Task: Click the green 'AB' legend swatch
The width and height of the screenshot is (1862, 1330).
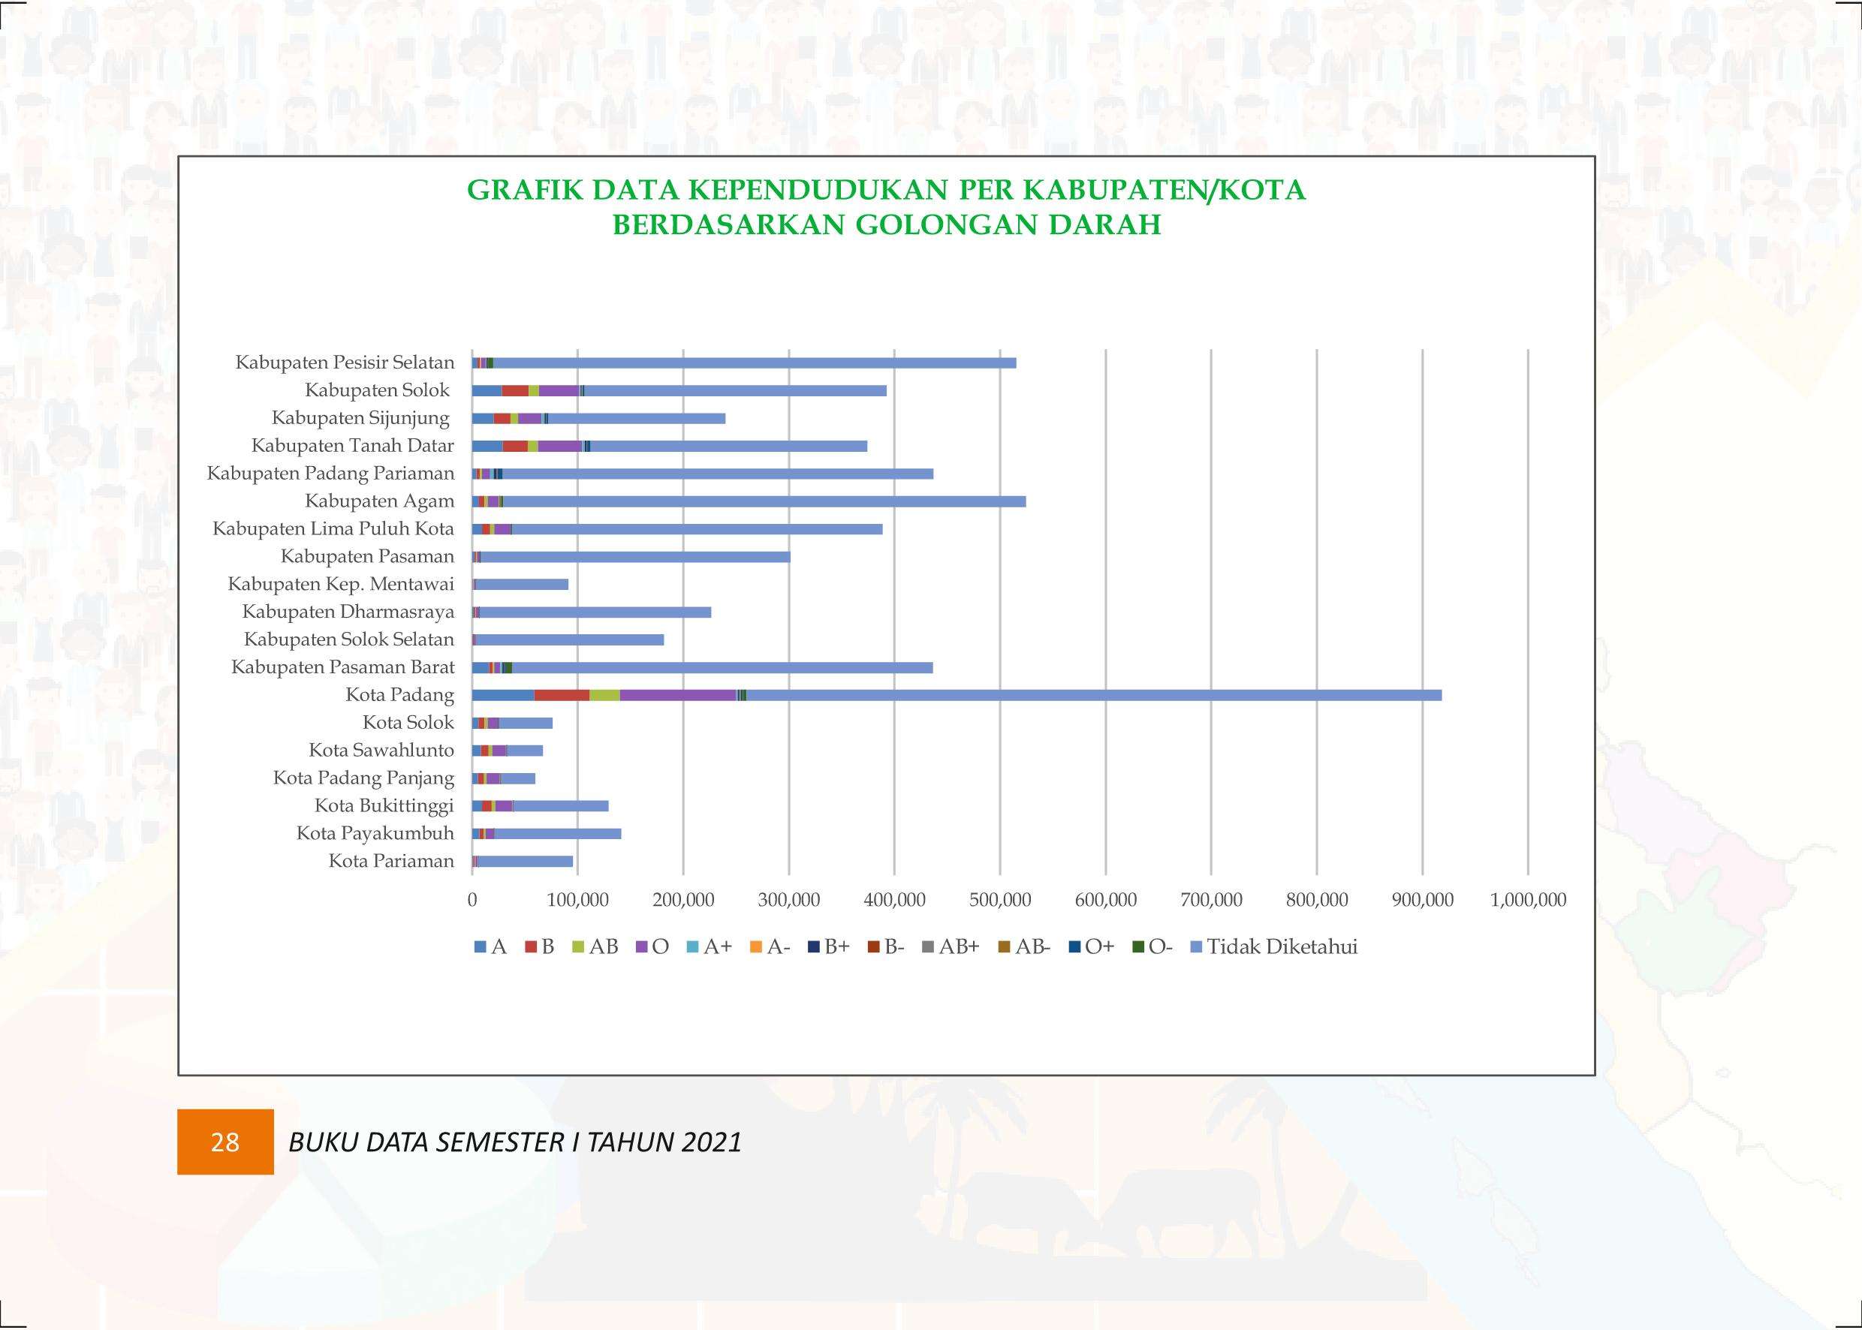Action: 578,947
